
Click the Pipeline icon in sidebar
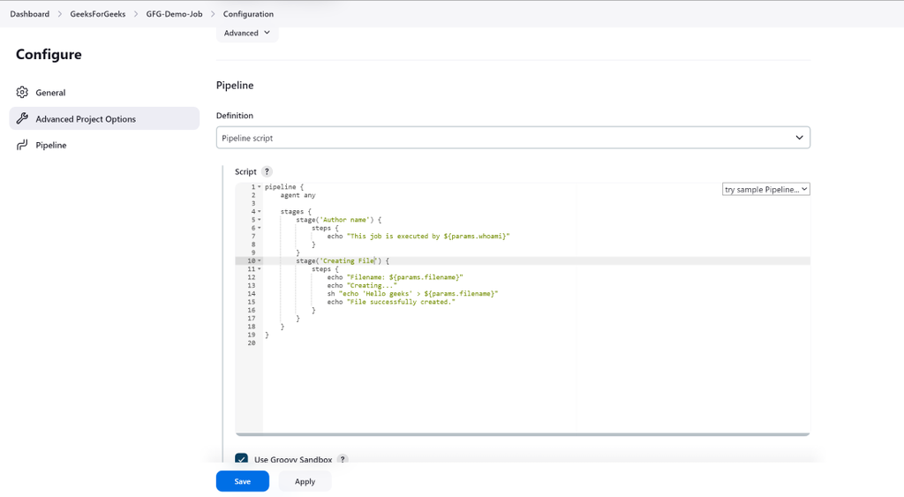(22, 145)
